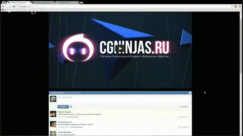Reply to the second comment
The width and height of the screenshot is (243, 136).
click(x=77, y=127)
